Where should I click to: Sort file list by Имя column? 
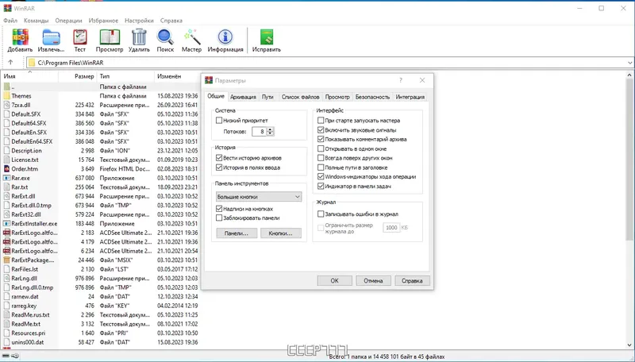(29, 76)
